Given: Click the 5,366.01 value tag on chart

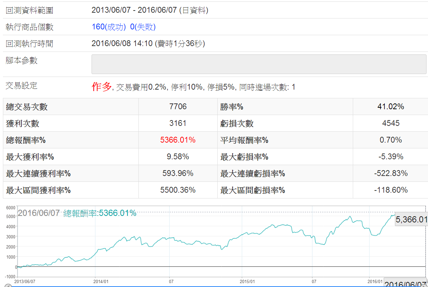Looking at the screenshot, I should (411, 219).
